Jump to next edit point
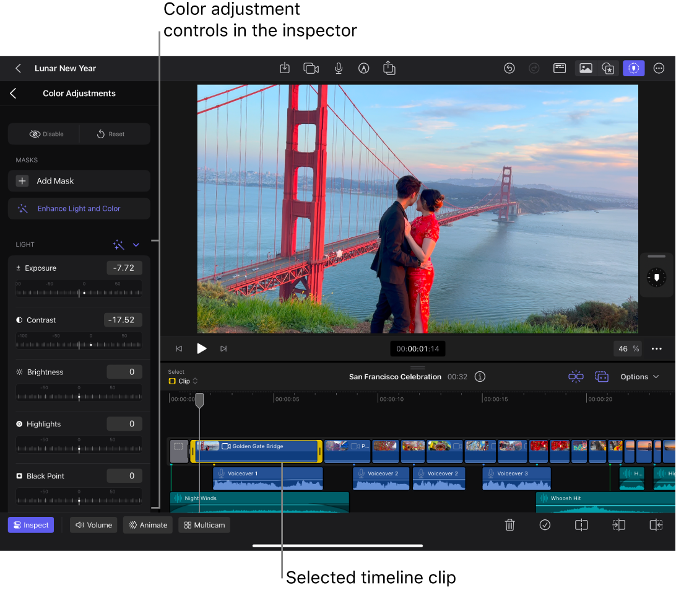This screenshot has width=676, height=595. tap(223, 348)
